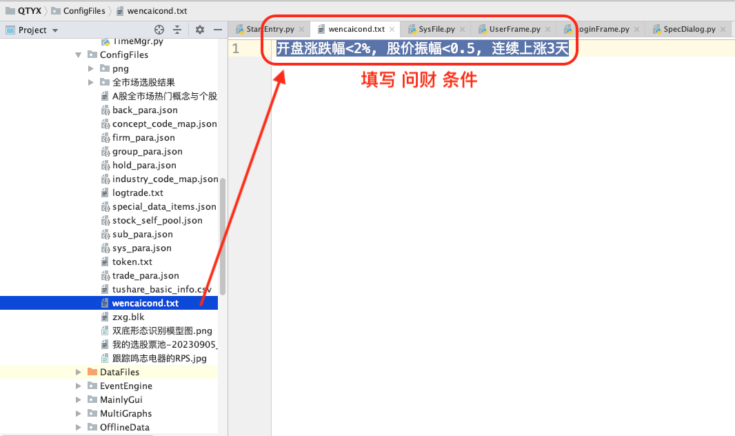Click the Python icon on SysFile.py tab
Viewport: 735px width, 436px height.
(x=412, y=29)
